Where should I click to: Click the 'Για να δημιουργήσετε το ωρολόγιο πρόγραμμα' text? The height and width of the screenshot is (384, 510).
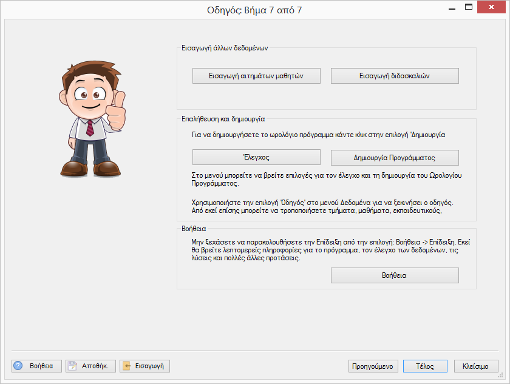click(x=314, y=135)
